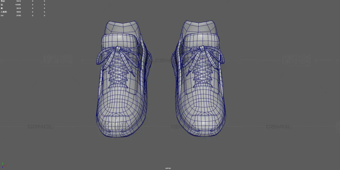
Task: Select the right shoe's outer lace loop
Action: tap(222, 57)
